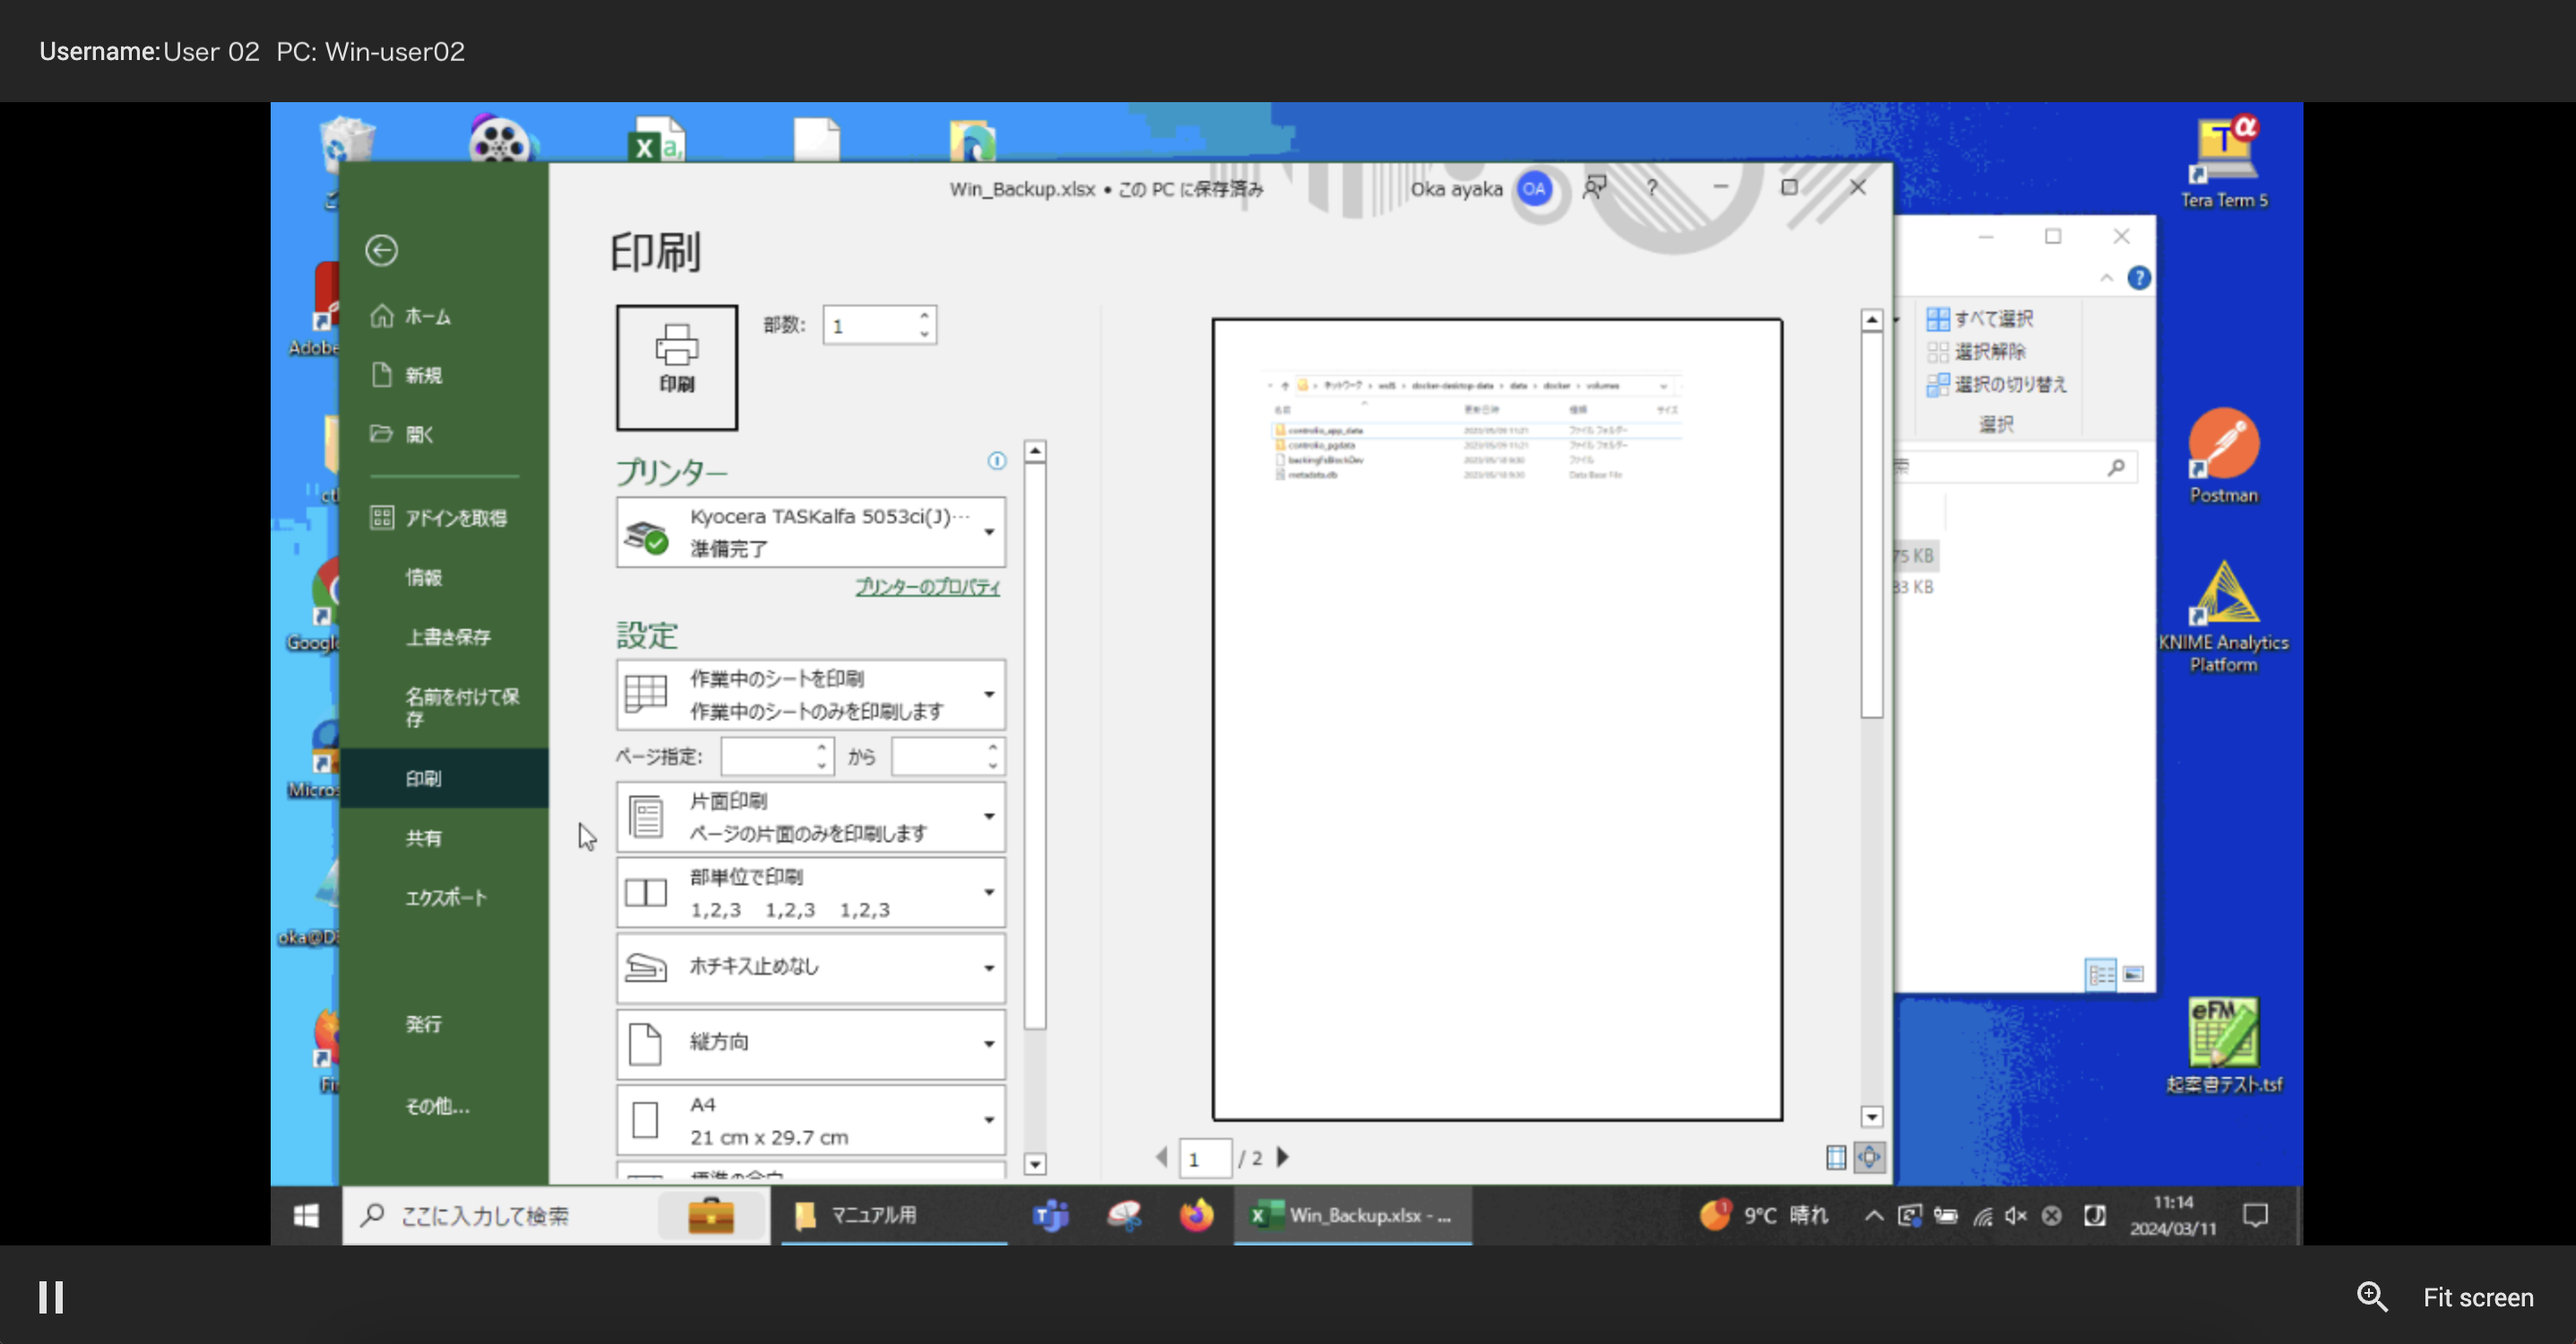Click すべて選択 in the Explorer window
This screenshot has width=2576, height=1344.
tap(1980, 318)
